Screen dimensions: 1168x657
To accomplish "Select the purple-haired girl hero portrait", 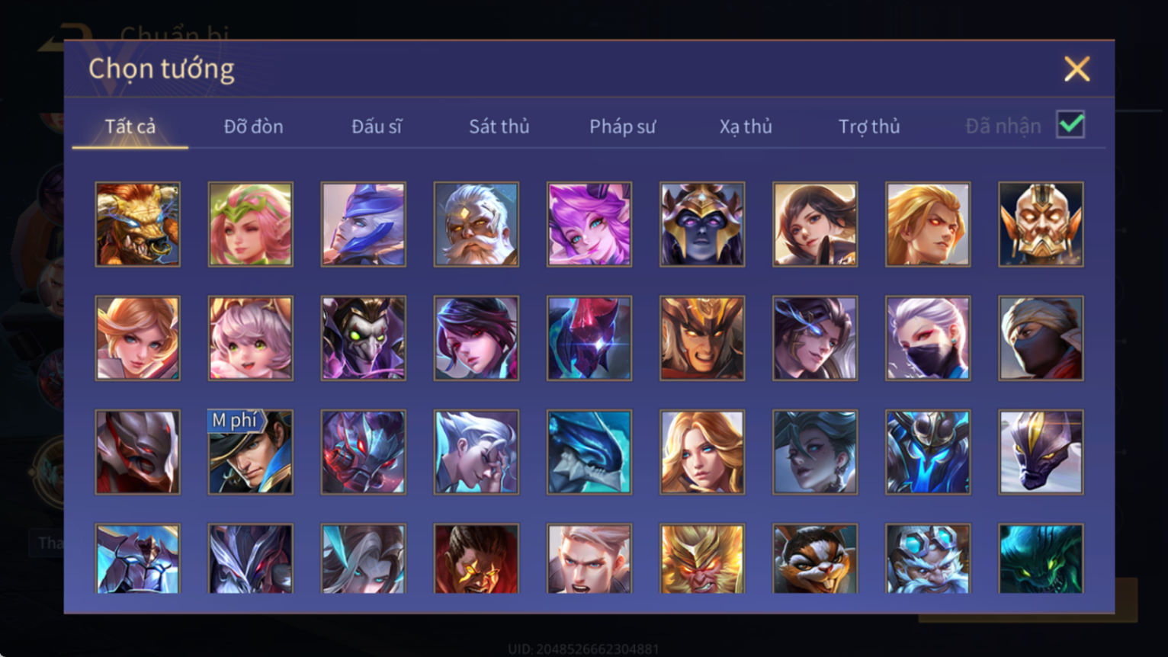I will pos(589,224).
